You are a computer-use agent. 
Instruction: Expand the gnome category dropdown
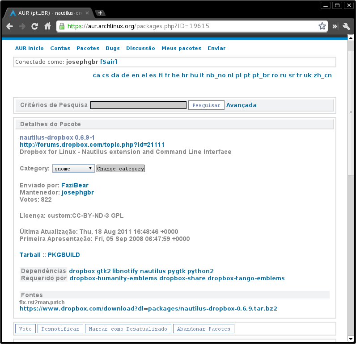(73, 169)
